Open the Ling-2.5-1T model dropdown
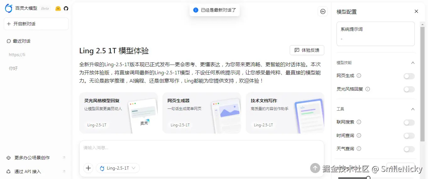The width and height of the screenshot is (428, 179). pos(118,168)
